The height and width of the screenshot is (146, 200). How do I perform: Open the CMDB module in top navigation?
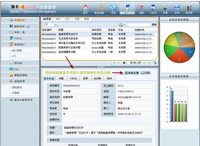pyautogui.click(x=153, y=9)
